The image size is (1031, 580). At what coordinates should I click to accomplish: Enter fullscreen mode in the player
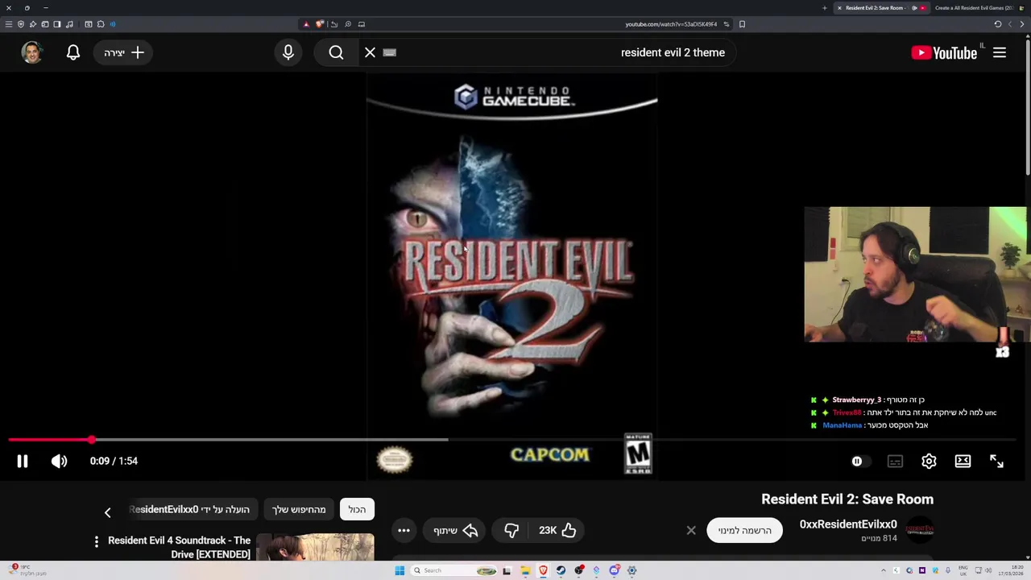pos(996,461)
